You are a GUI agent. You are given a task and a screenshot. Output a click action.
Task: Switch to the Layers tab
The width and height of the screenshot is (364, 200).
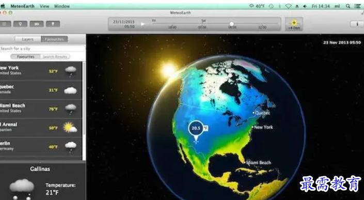[28, 39]
